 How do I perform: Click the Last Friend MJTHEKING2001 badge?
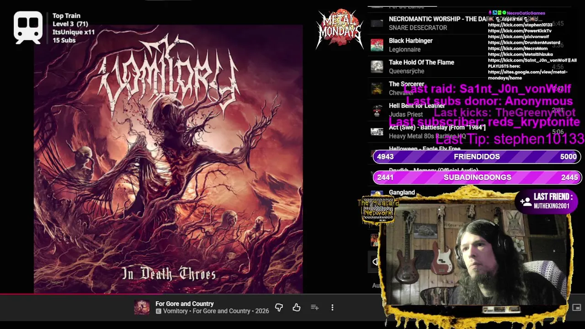click(547, 201)
